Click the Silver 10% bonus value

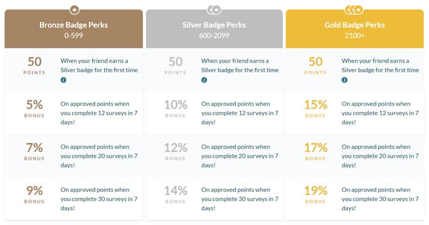coord(176,105)
